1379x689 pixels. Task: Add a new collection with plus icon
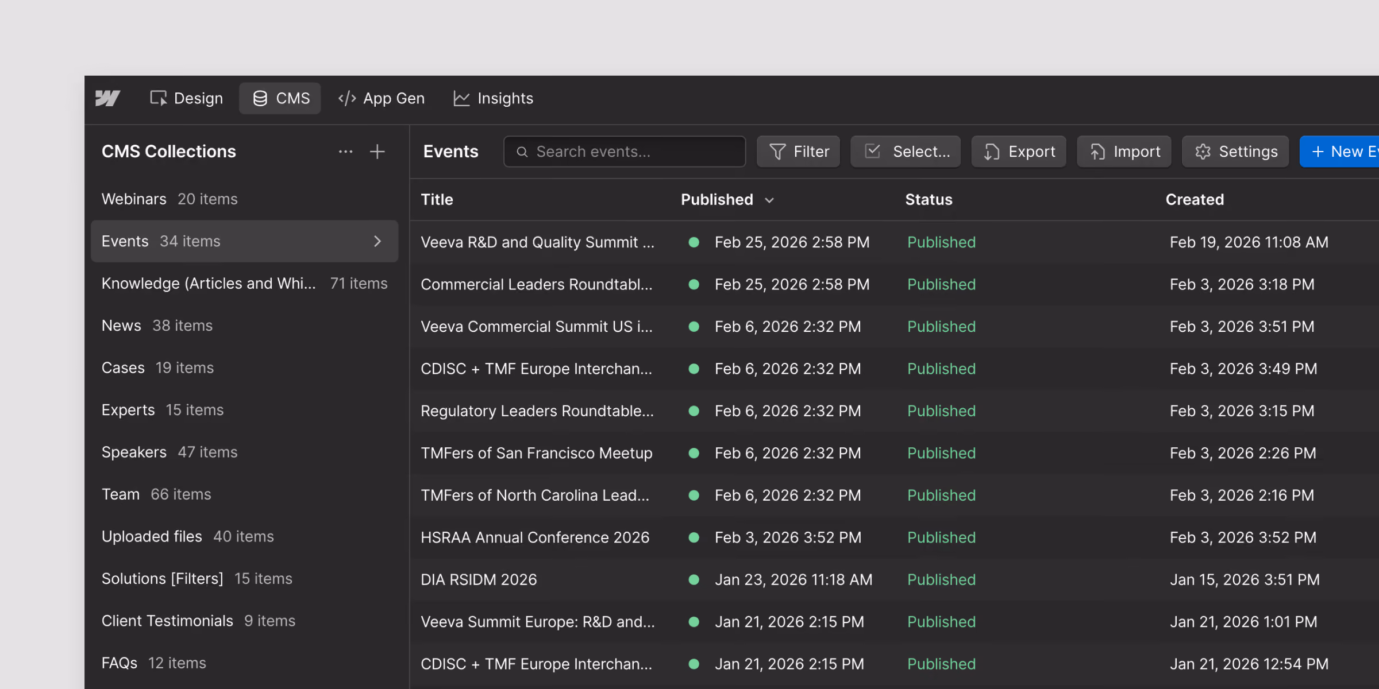click(x=378, y=152)
